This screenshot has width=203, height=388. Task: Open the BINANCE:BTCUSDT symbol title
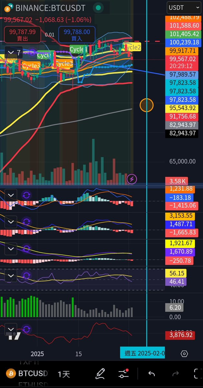pos(50,7)
